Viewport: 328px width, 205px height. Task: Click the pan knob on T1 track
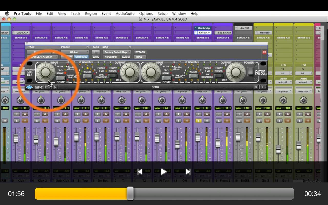pyautogui.click(x=122, y=100)
